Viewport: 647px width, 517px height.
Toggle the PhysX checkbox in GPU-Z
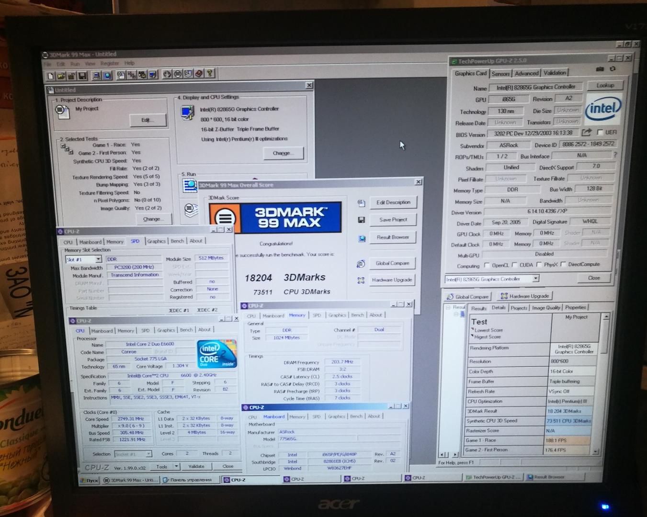(539, 264)
